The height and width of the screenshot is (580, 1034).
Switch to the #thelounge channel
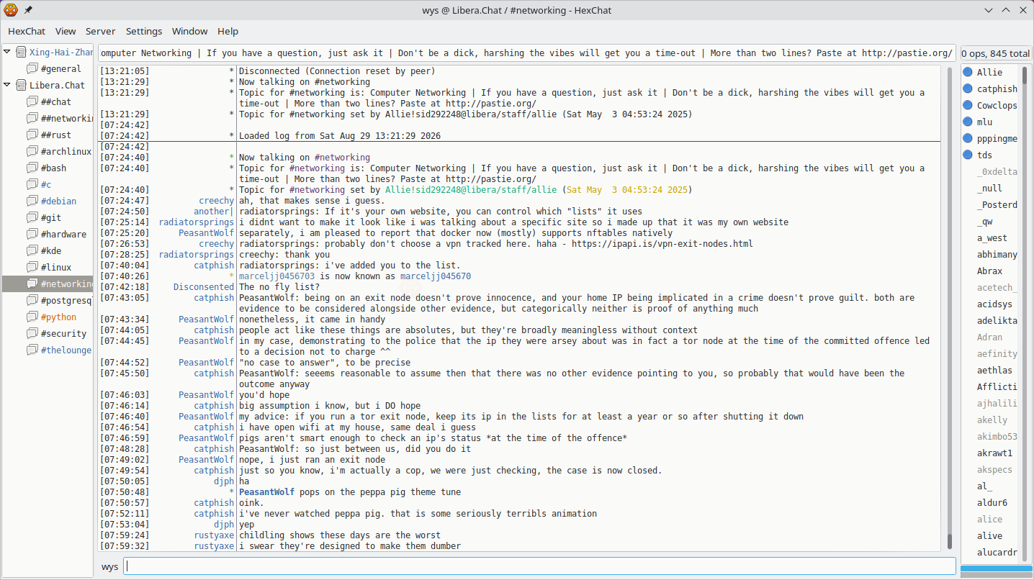click(x=66, y=350)
